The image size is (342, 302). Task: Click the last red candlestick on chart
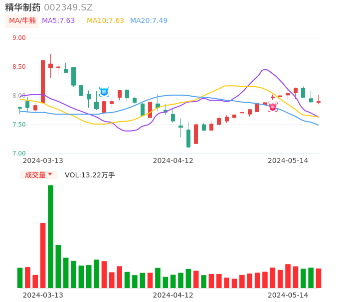pyautogui.click(x=319, y=102)
